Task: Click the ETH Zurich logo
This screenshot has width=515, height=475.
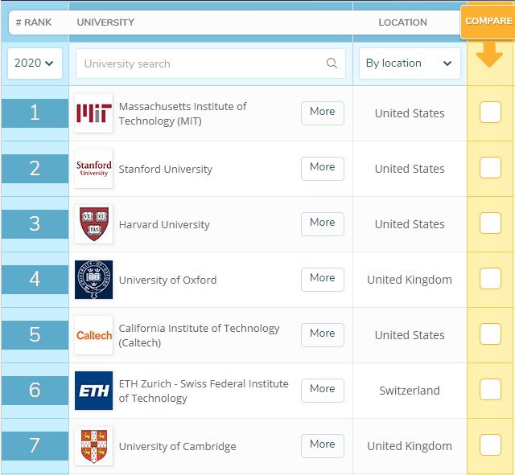Action: [93, 391]
